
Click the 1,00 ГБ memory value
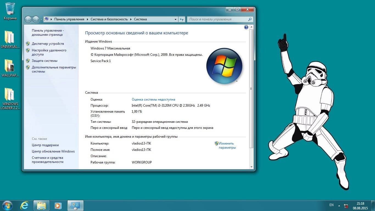point(137,112)
